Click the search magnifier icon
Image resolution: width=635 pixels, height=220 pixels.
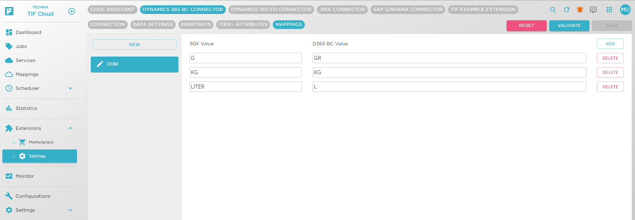pos(553,10)
